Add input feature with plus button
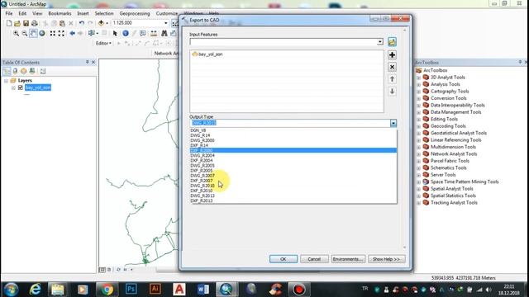The width and height of the screenshot is (529, 297). 392,55
